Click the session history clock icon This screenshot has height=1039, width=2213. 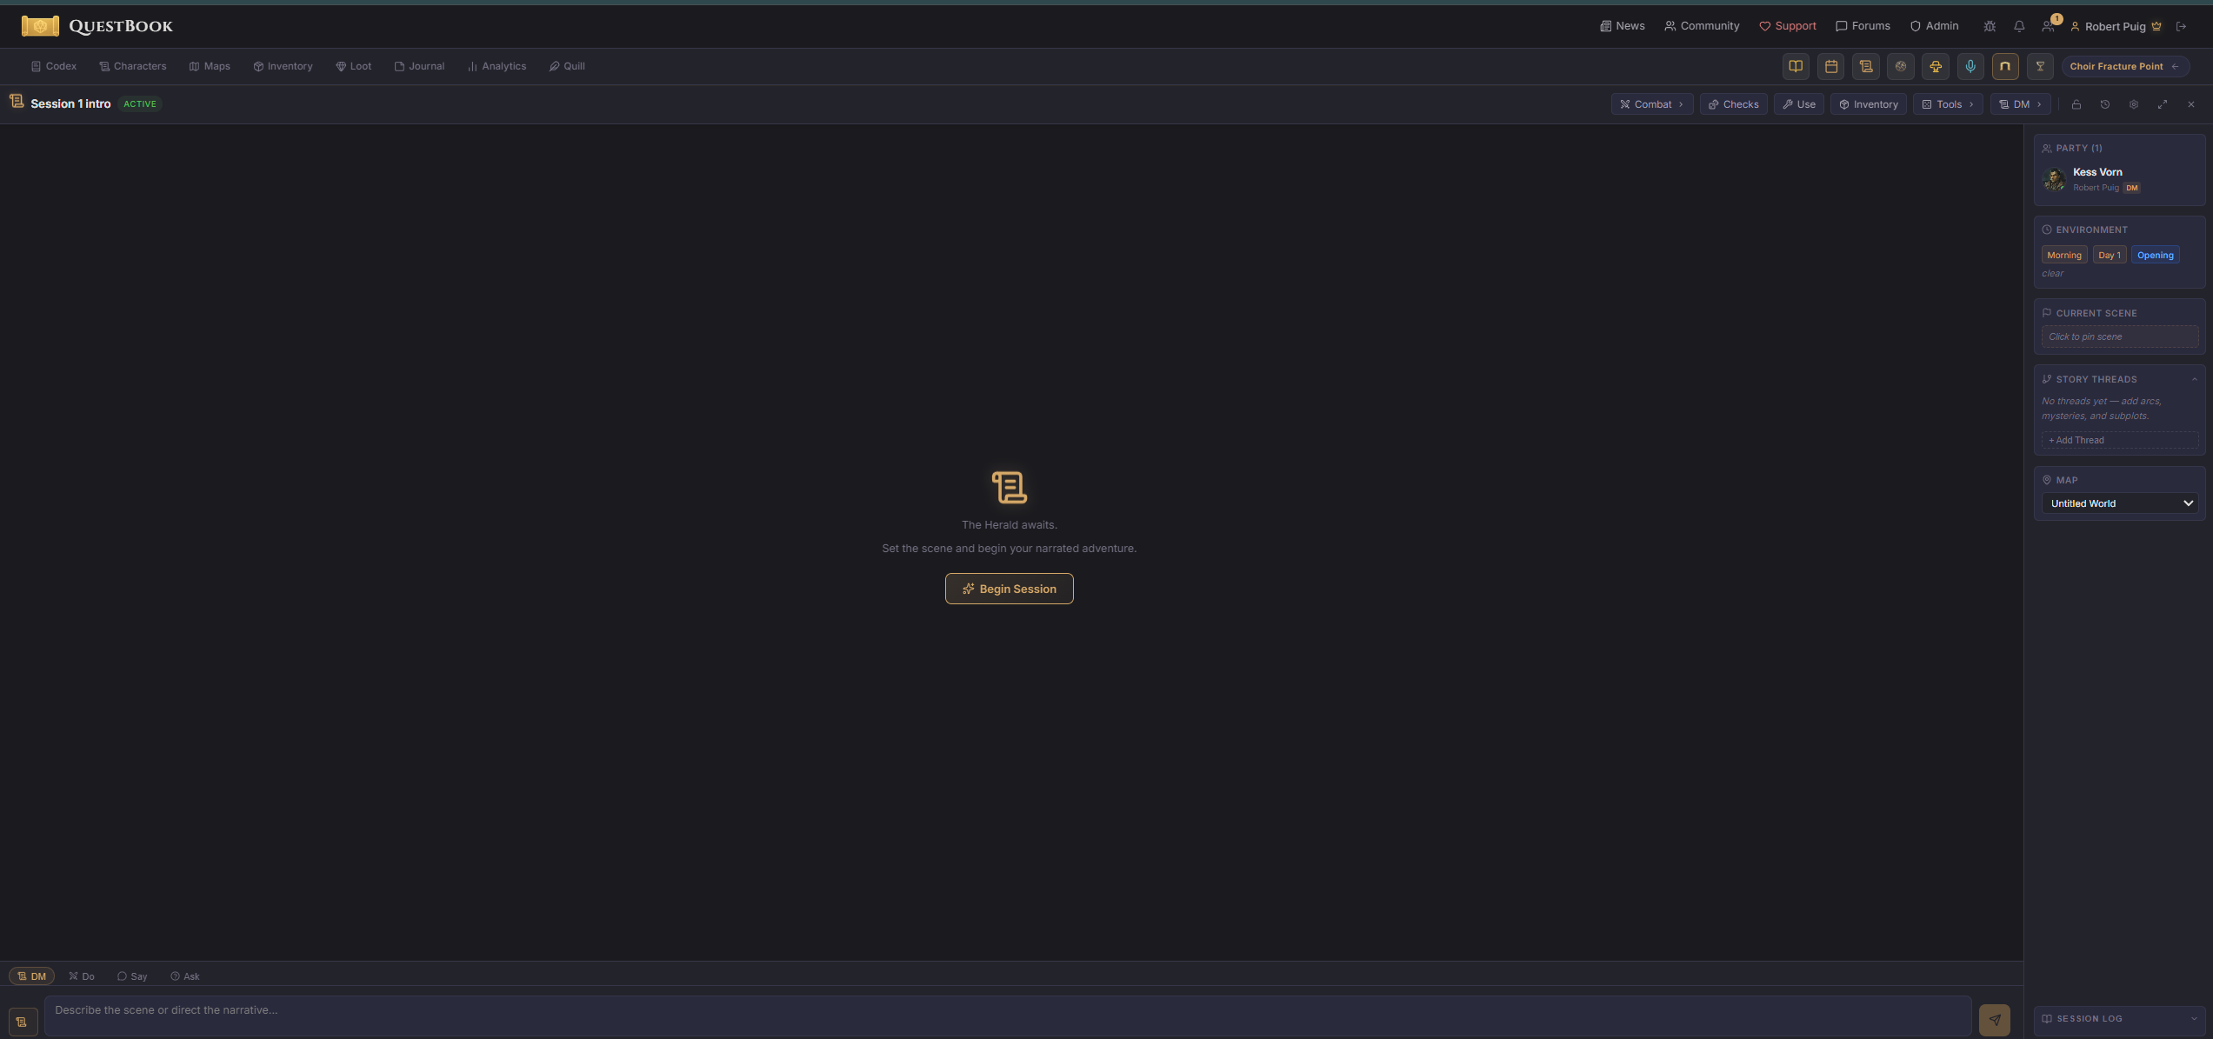click(x=2105, y=104)
